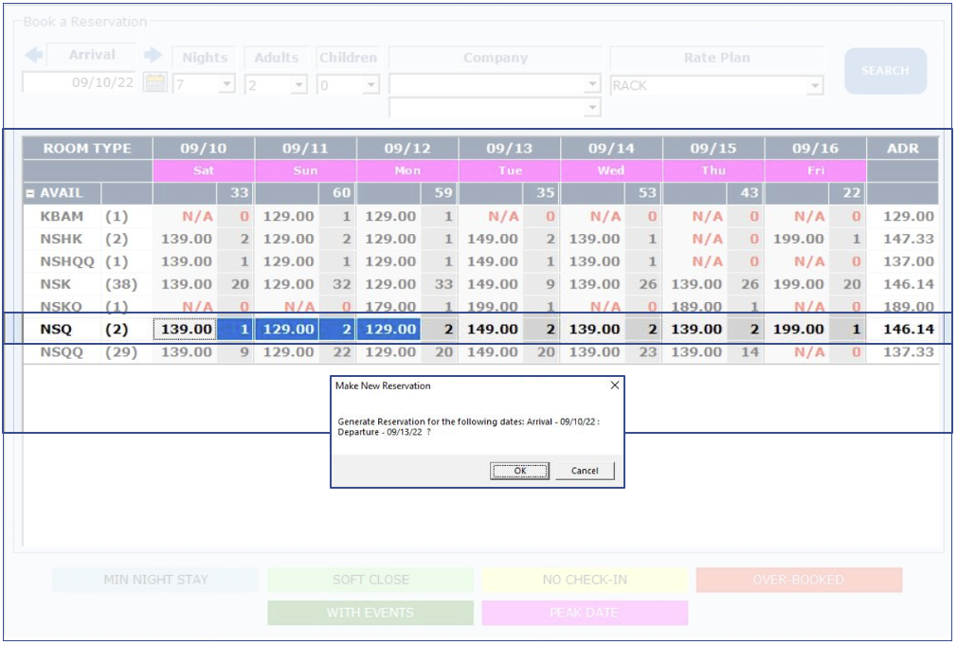The width and height of the screenshot is (957, 645).
Task: Collapse the AVAIL room type group
Action: (x=30, y=193)
